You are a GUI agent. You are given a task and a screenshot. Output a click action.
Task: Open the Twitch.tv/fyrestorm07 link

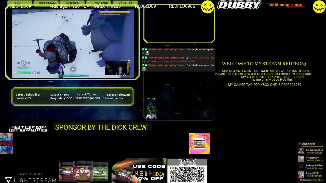314,161
